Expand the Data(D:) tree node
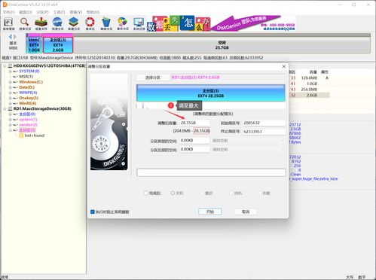This screenshot has height=280, width=376. click(11, 87)
